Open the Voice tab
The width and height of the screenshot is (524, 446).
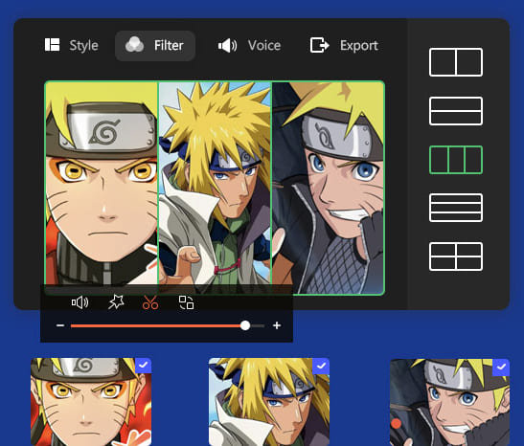tap(249, 45)
